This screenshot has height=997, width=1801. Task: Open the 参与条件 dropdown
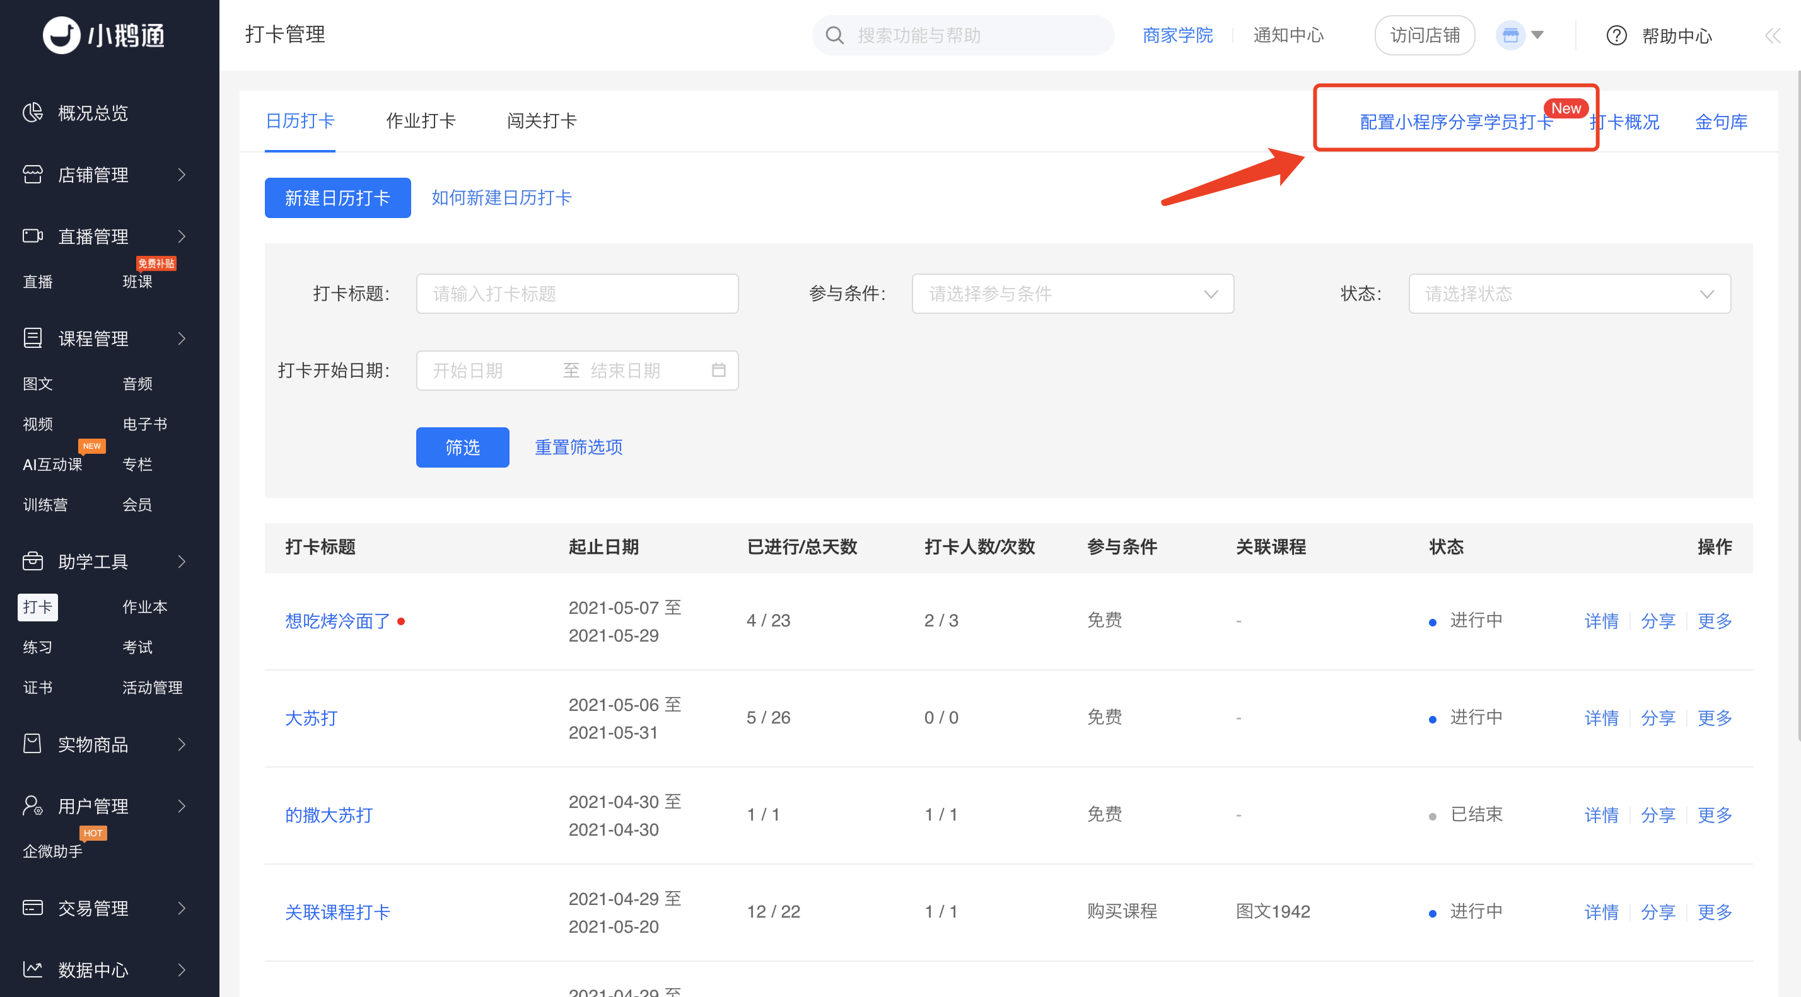click(x=1073, y=294)
